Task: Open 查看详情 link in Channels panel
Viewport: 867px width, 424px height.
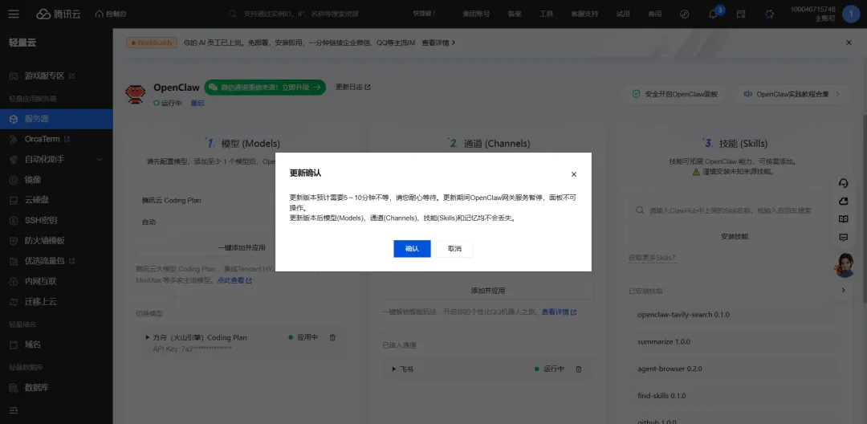Action: [559, 312]
